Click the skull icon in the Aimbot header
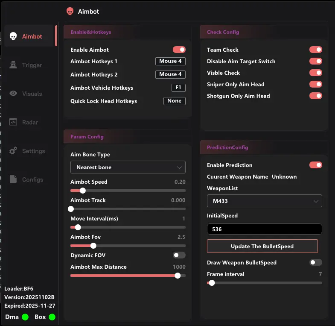This screenshot has width=335, height=326. tap(70, 12)
